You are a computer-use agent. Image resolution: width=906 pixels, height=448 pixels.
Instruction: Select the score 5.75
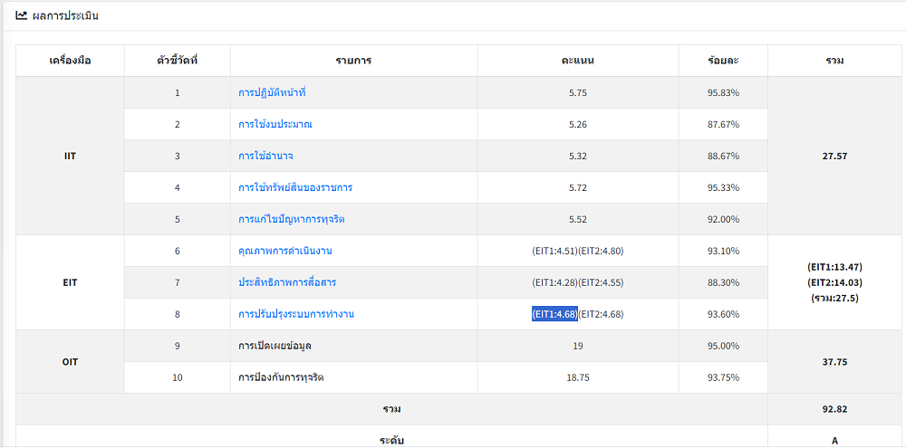click(x=578, y=92)
